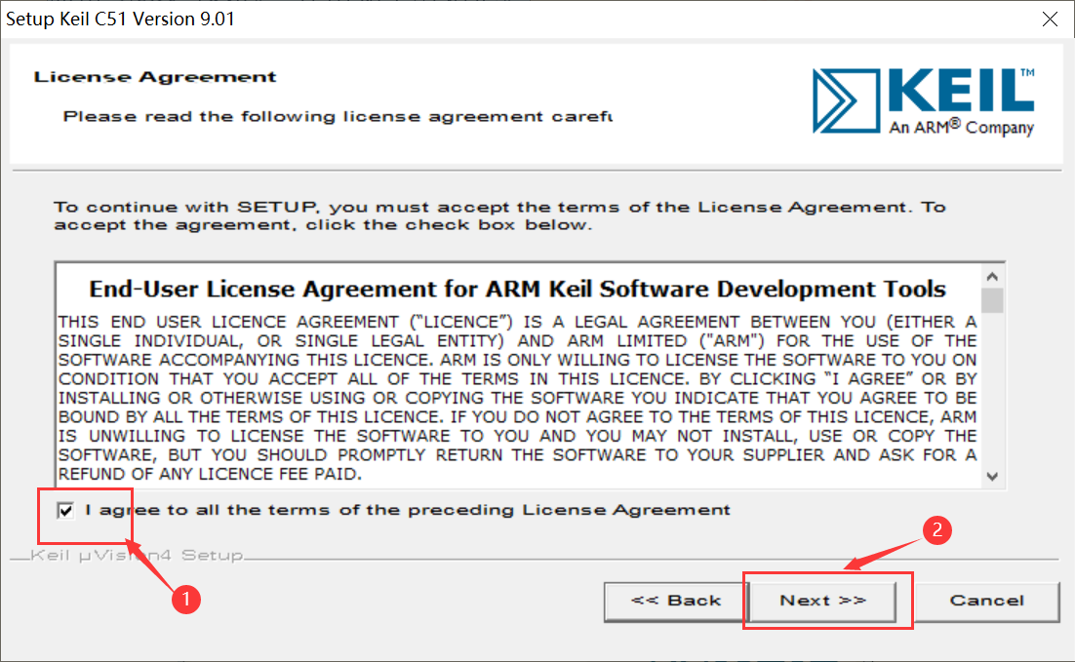Close the Setup Keil C51 window
The width and height of the screenshot is (1075, 662).
1050,19
